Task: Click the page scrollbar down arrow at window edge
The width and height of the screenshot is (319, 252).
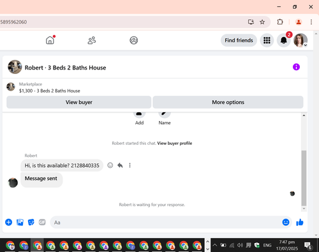Action: click(316, 235)
